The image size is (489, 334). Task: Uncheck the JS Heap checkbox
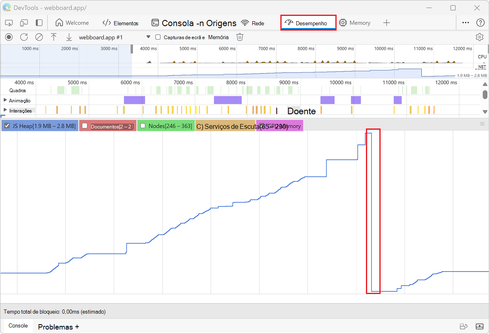[7, 126]
